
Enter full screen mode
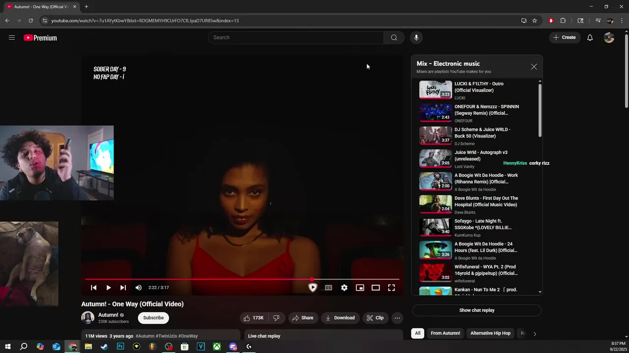(392, 288)
